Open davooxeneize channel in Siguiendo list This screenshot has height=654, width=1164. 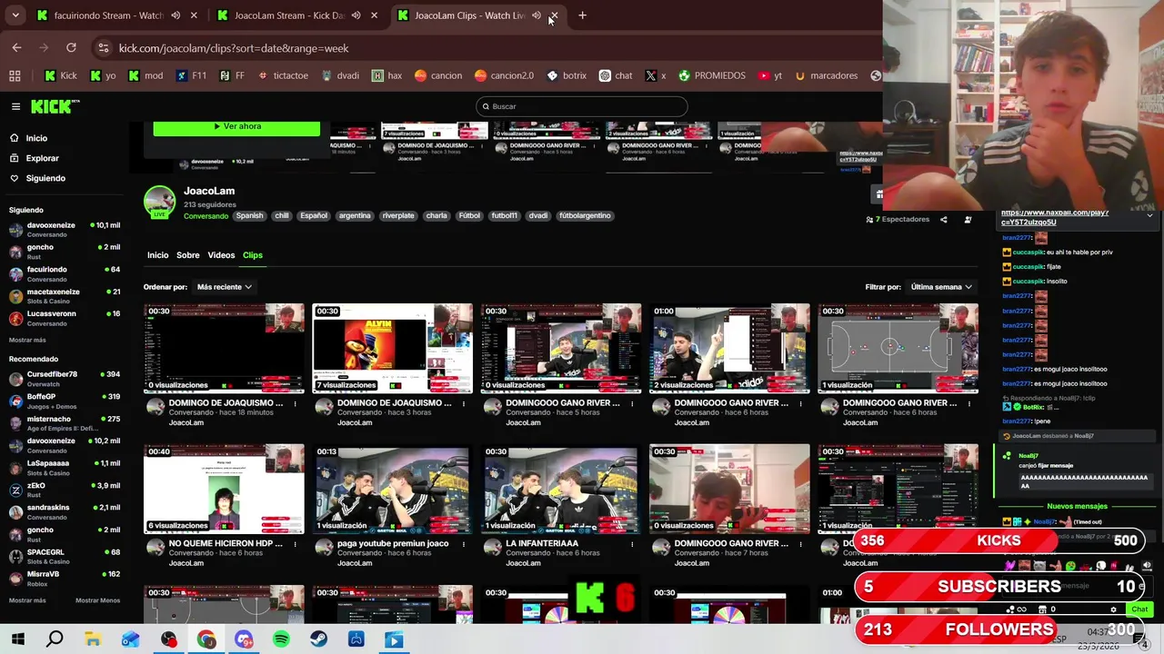[x=64, y=229]
